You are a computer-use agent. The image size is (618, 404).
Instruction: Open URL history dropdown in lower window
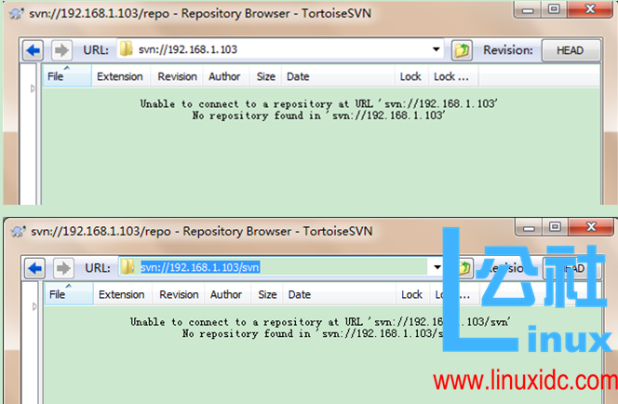tap(437, 268)
